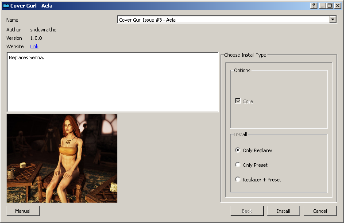Click the version value 1.0.0
The image size is (344, 223).
tap(36, 38)
